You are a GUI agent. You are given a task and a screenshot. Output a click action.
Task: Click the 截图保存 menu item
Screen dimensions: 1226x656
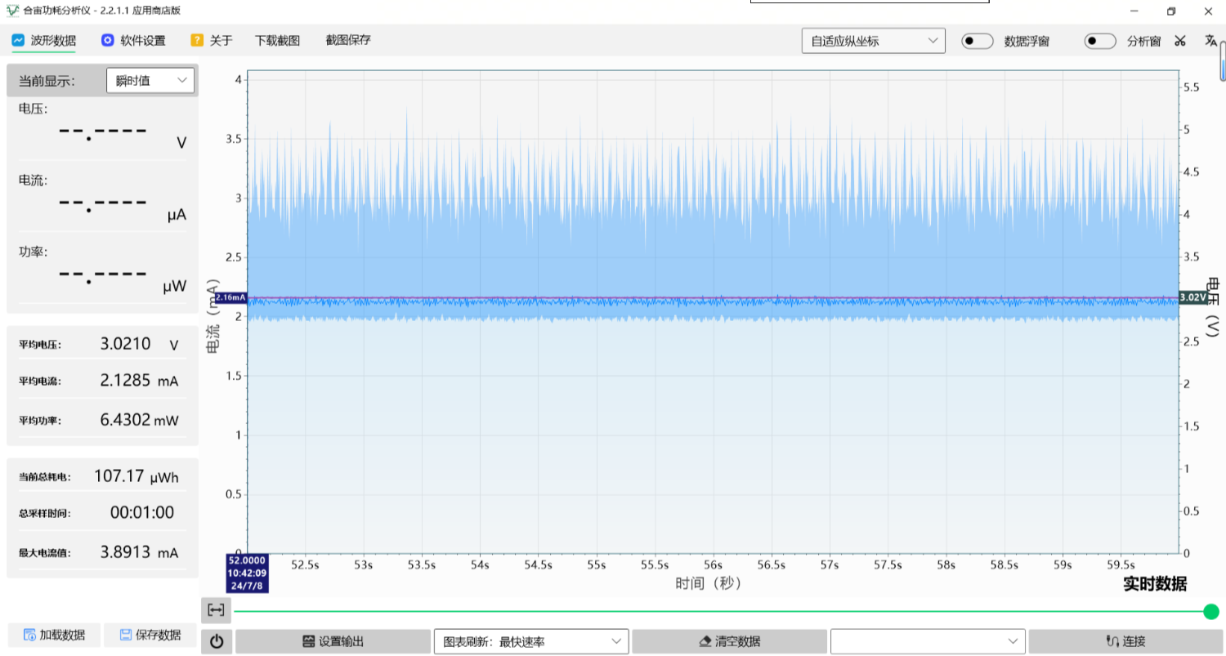(x=348, y=40)
